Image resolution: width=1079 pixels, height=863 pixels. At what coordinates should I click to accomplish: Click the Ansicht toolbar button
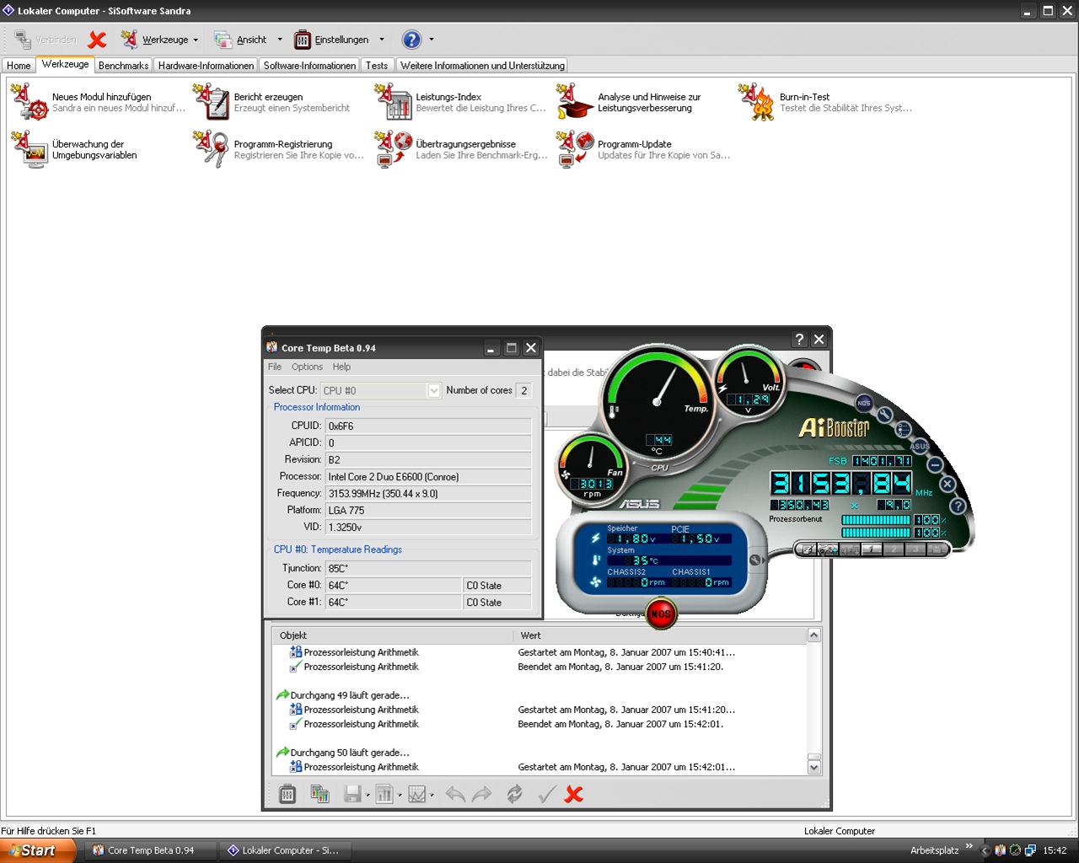tap(241, 40)
